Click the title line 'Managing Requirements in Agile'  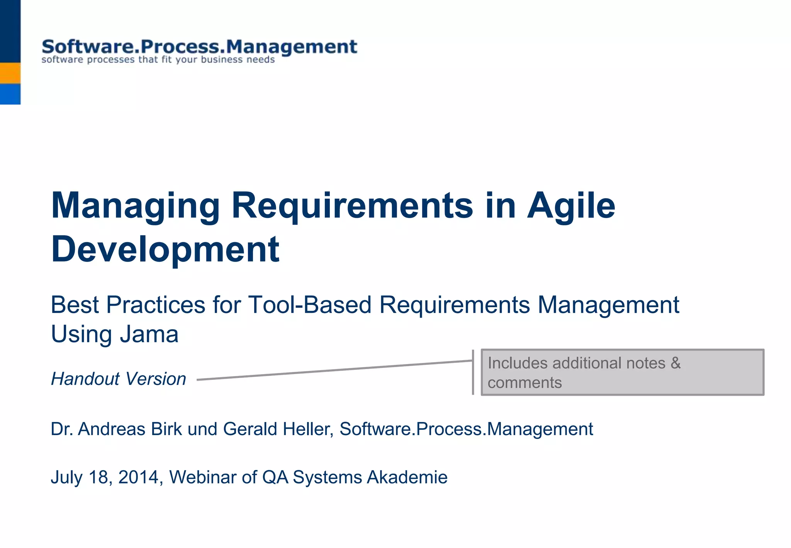click(332, 206)
